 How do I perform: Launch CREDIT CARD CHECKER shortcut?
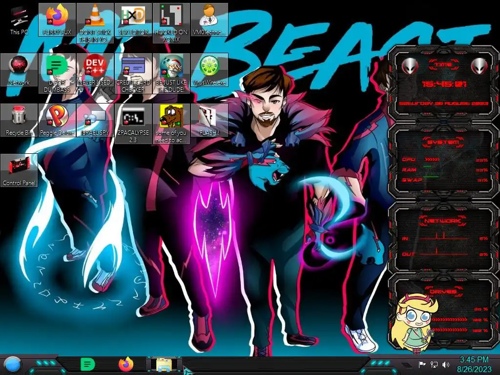(133, 73)
